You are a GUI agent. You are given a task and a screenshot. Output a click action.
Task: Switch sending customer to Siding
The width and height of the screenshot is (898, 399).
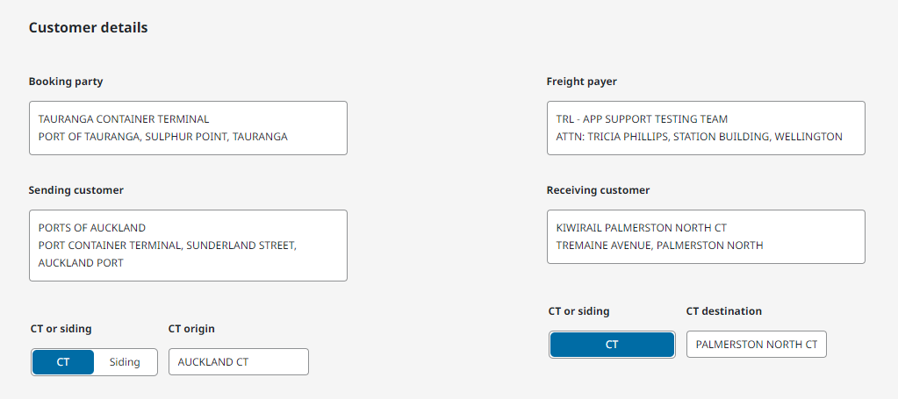(x=125, y=362)
